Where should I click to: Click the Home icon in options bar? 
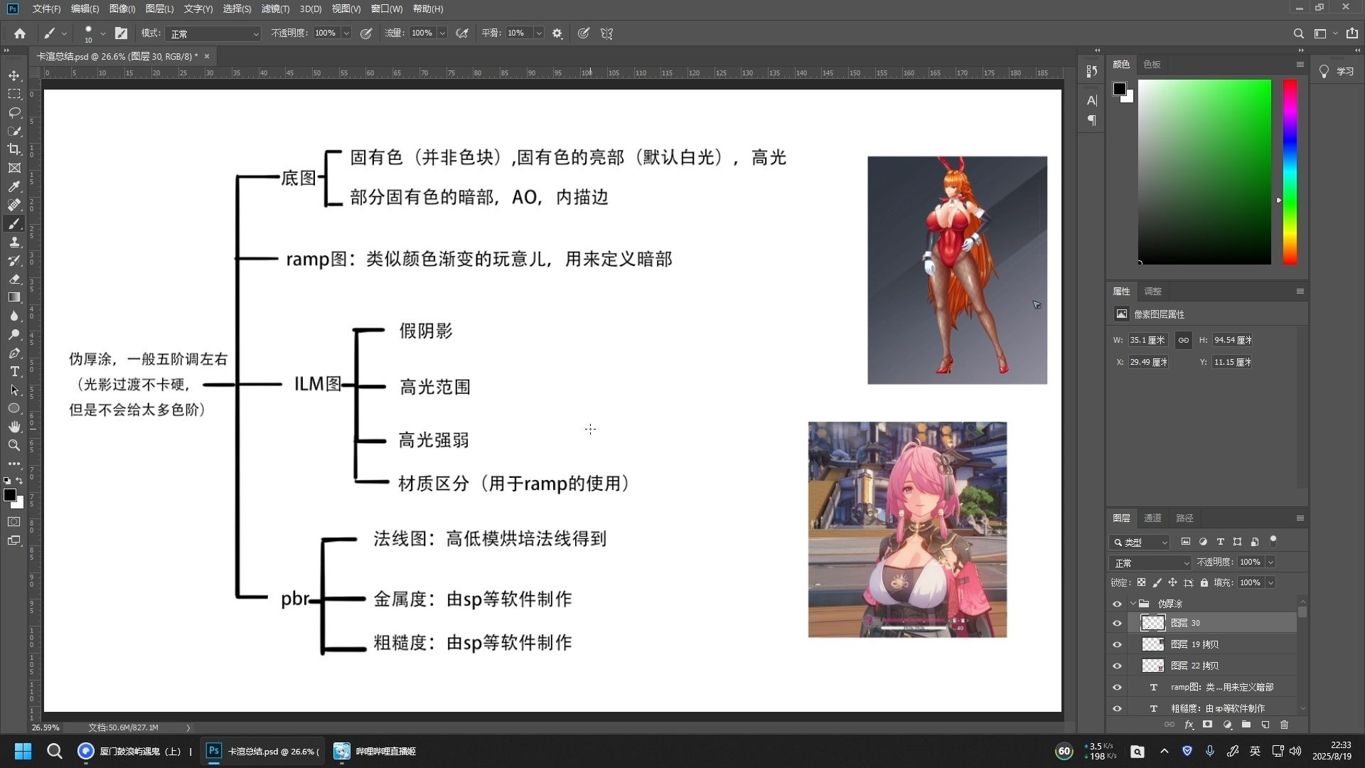tap(20, 33)
